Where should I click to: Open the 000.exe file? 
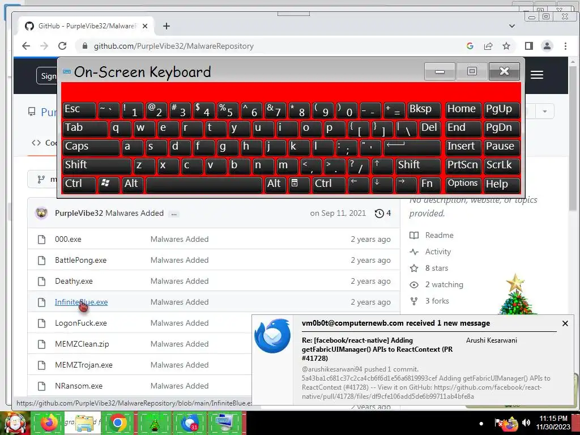68,240
